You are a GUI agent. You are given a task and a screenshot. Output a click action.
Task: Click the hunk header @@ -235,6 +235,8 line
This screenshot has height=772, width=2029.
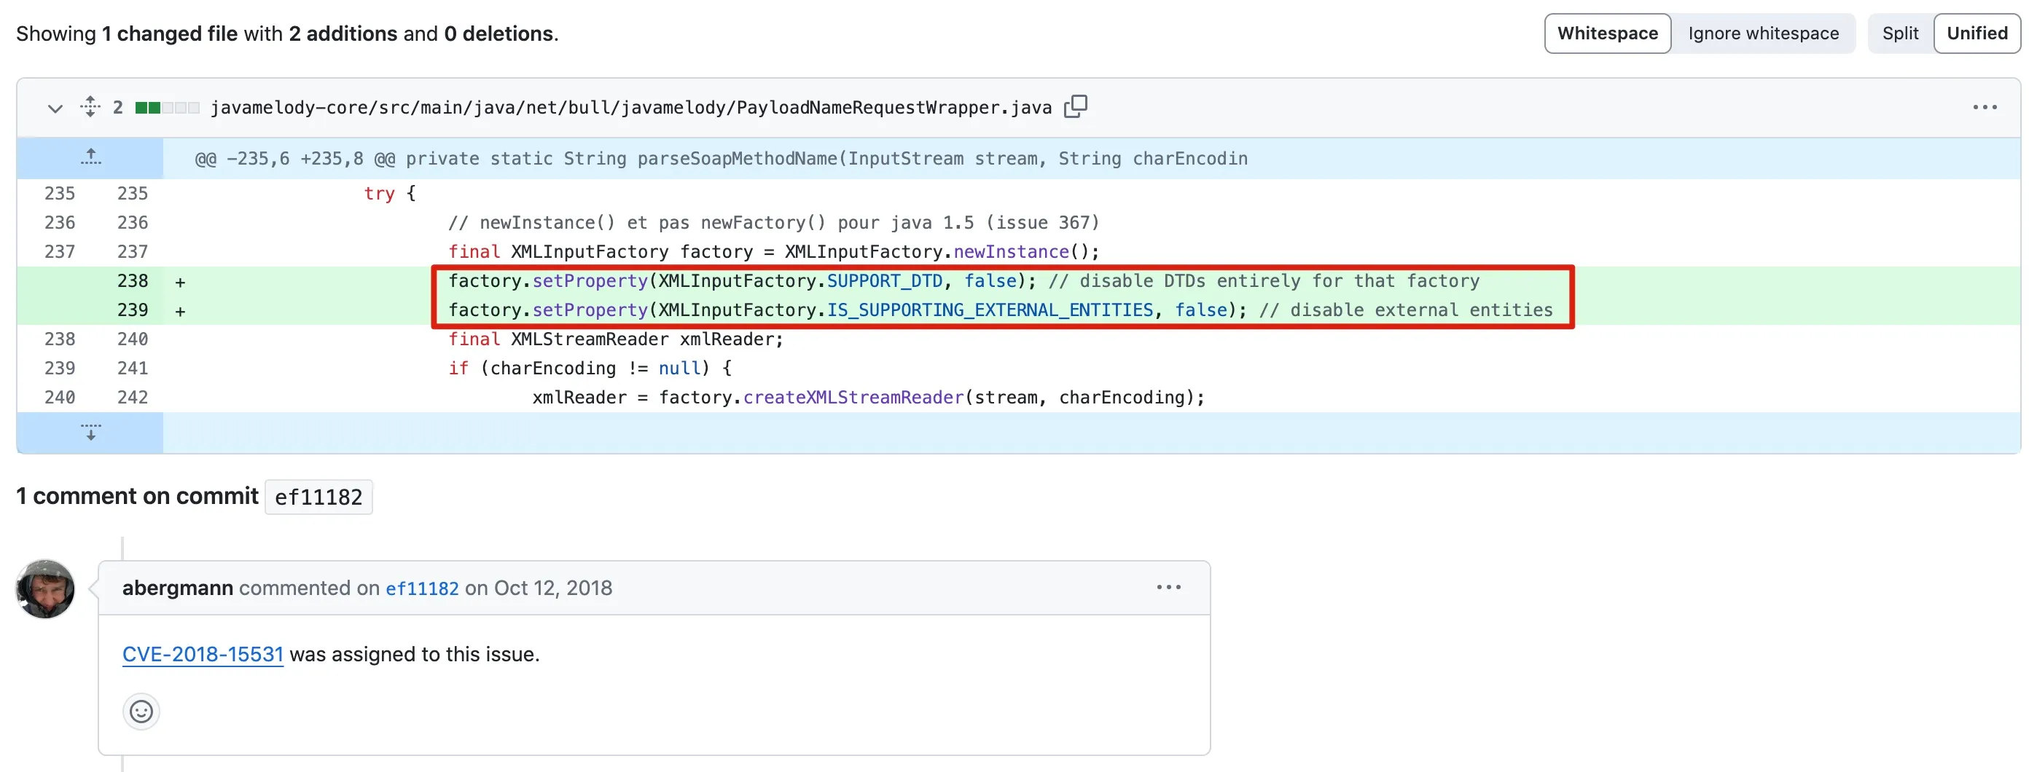[721, 158]
